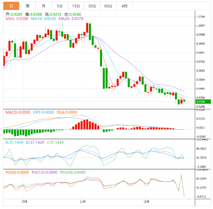
Task: Click the 0.9899 price axis label
Action: (x=201, y=44)
